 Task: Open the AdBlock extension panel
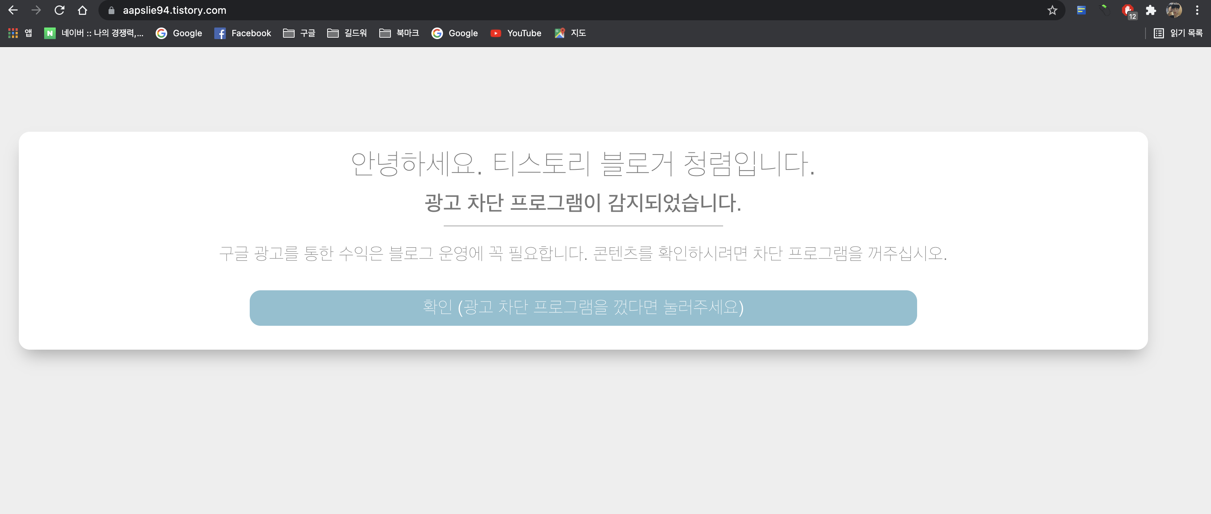point(1129,10)
